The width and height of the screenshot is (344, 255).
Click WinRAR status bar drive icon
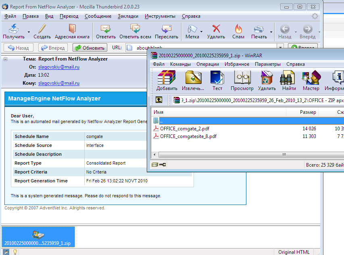pos(155,165)
